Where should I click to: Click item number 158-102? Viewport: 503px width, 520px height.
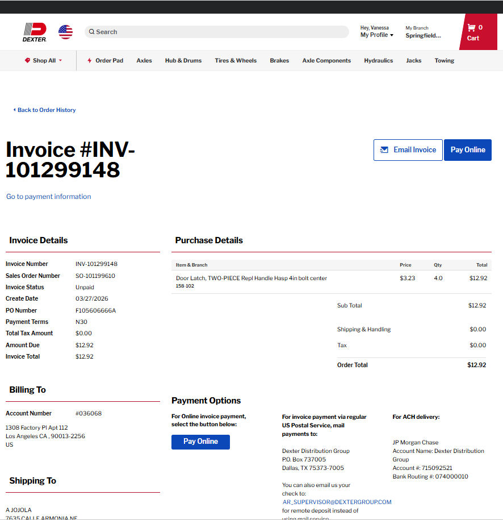pyautogui.click(x=185, y=286)
